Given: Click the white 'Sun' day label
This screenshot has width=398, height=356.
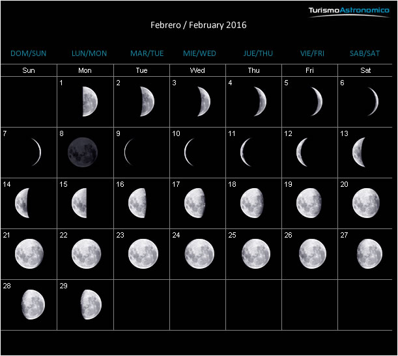Looking at the screenshot, I should [29, 70].
